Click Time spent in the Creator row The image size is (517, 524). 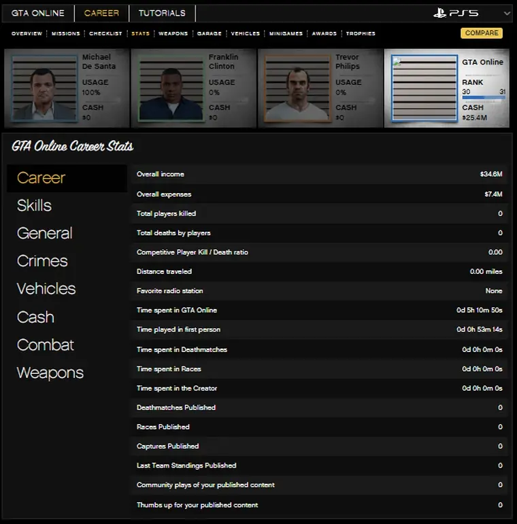(x=319, y=388)
